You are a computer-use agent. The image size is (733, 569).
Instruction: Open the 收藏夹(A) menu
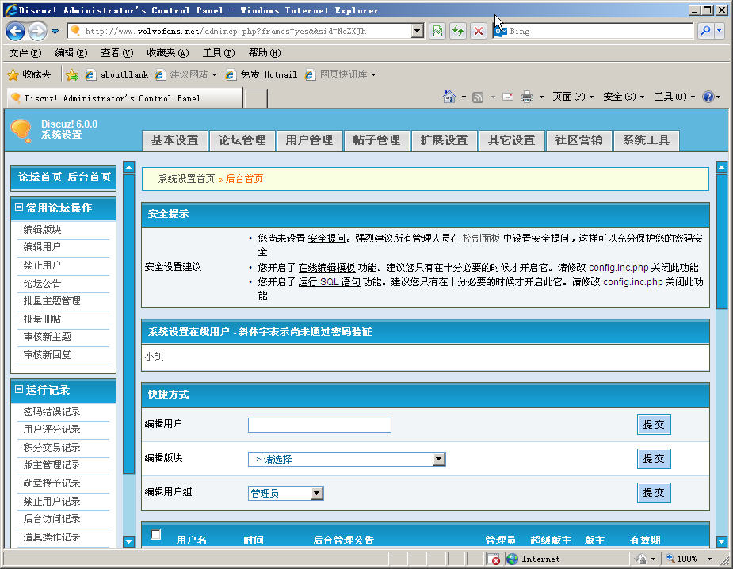168,53
